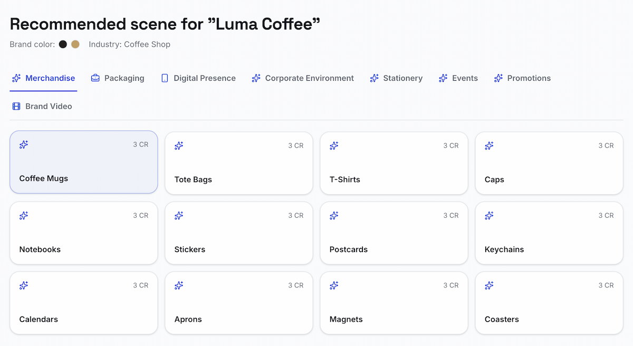This screenshot has height=346, width=633.
Task: Click the sparkle icon in Stickers card
Action: tap(179, 215)
